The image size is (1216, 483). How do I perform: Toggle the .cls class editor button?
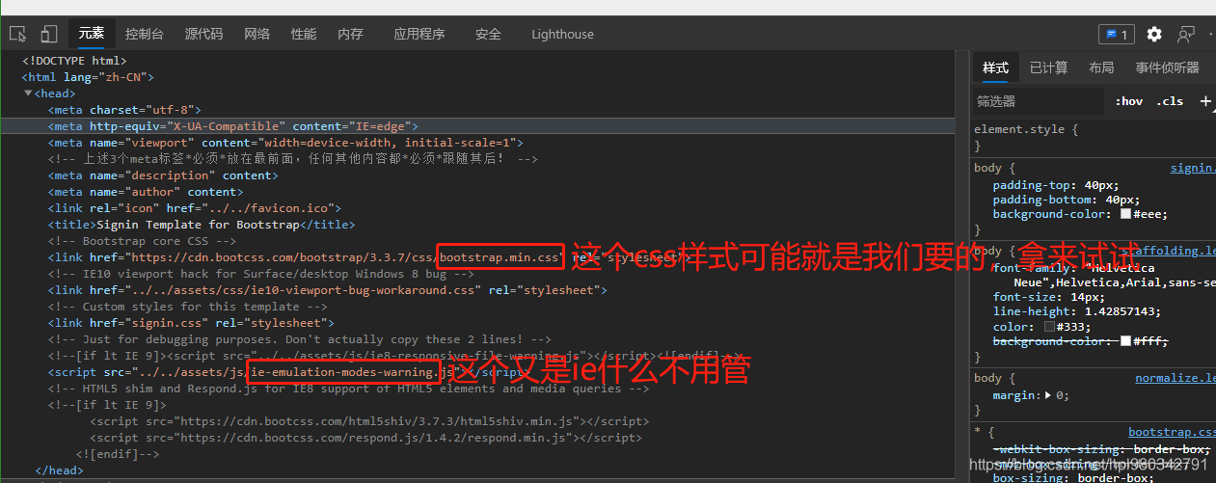(1171, 100)
